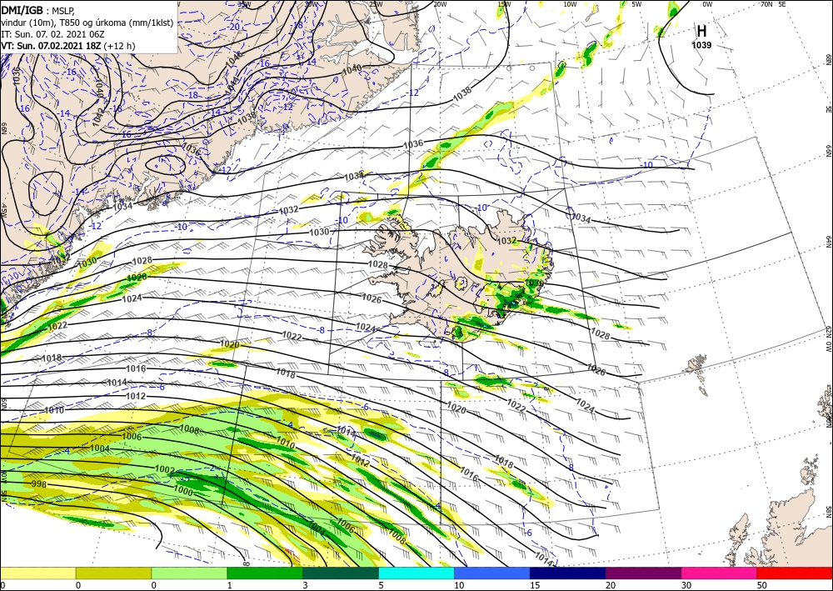This screenshot has height=591, width=833.
Task: Choose the purple legend color segment
Action: pos(643,573)
